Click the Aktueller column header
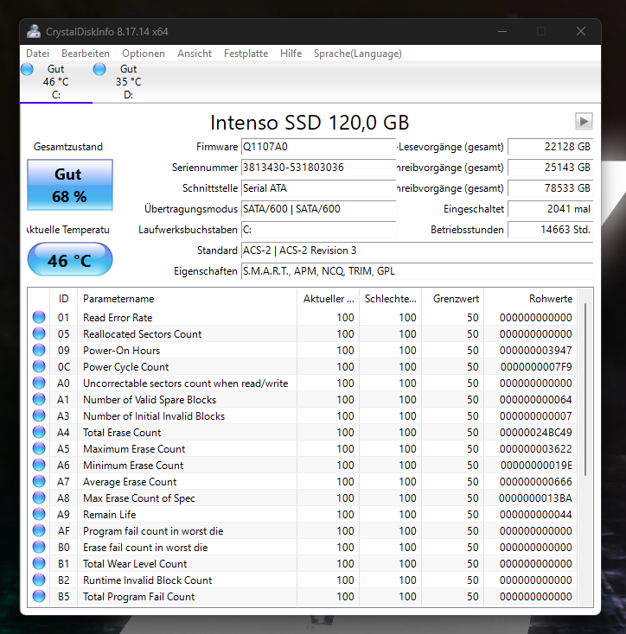Image resolution: width=626 pixels, height=634 pixels. click(329, 299)
